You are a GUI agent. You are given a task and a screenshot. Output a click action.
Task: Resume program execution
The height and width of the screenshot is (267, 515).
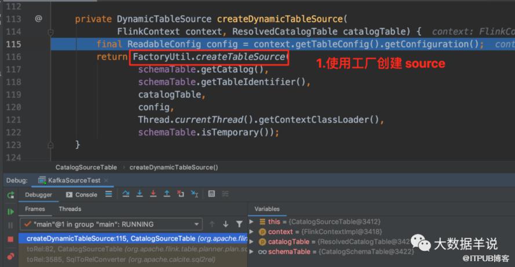(10, 212)
